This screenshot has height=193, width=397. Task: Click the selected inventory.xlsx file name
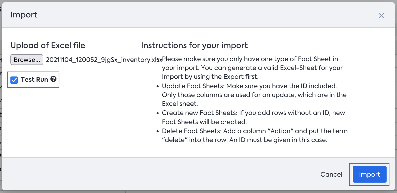[104, 60]
